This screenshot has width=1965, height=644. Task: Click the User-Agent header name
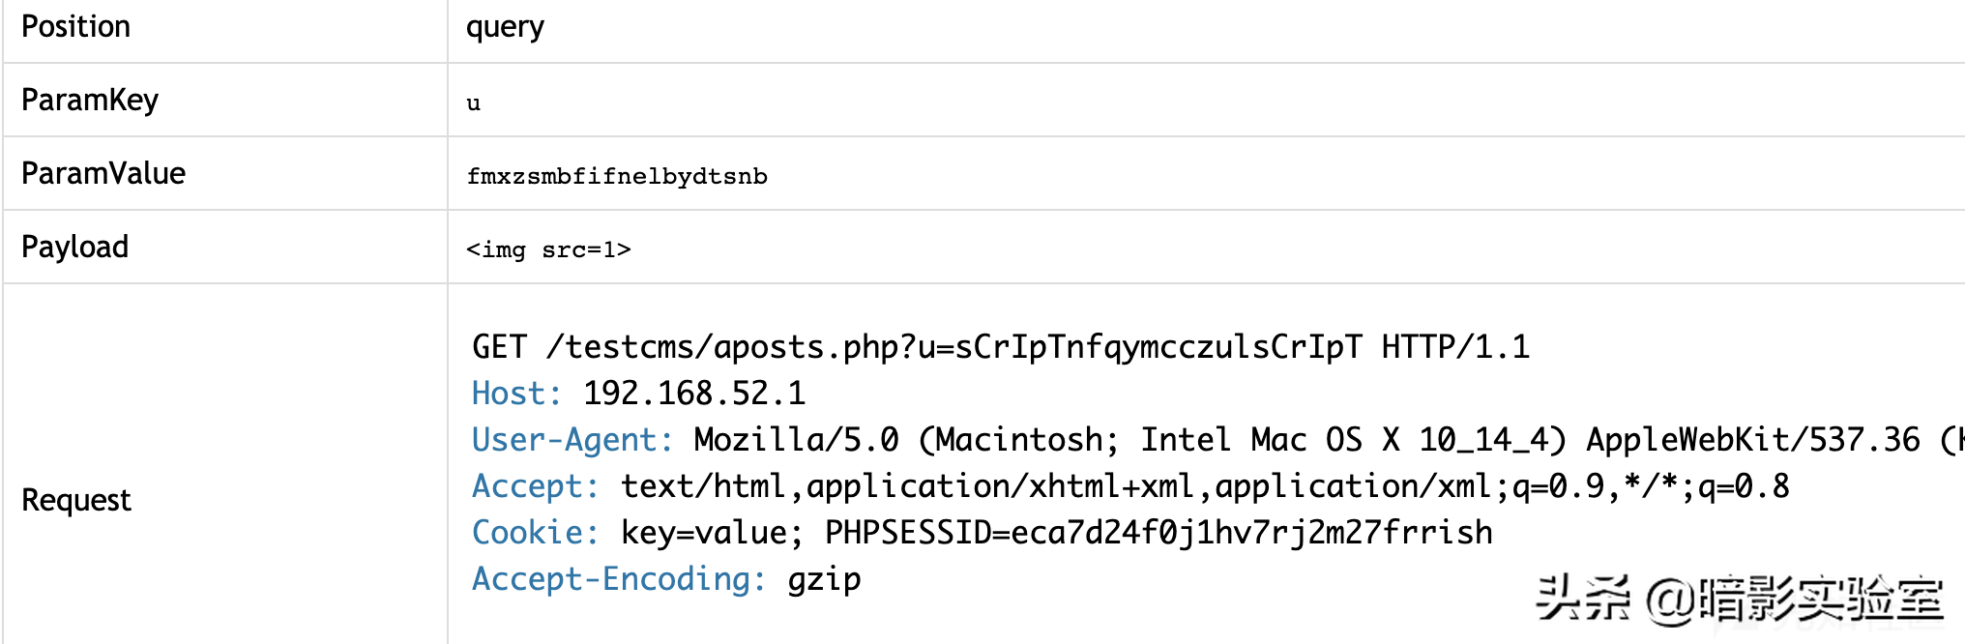point(572,440)
